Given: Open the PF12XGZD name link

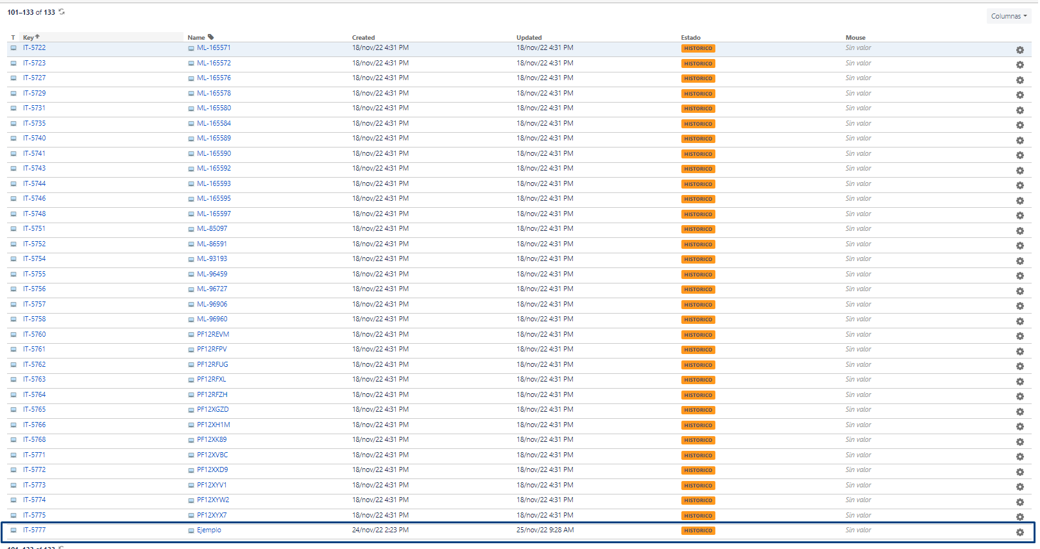Looking at the screenshot, I should tap(213, 409).
